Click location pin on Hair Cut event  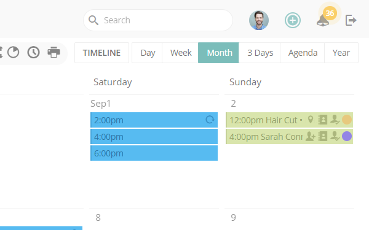(x=311, y=120)
